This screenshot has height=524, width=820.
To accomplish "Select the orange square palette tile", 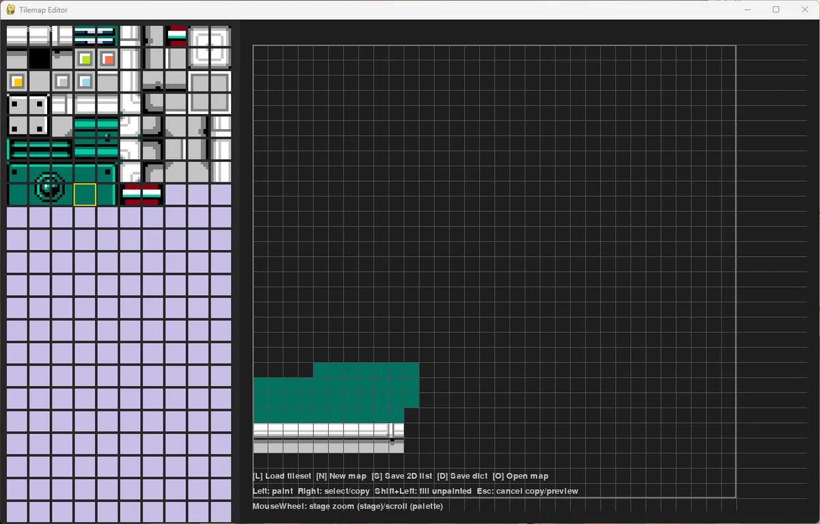I will pos(108,59).
